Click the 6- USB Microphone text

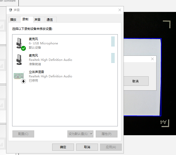tap(43, 43)
